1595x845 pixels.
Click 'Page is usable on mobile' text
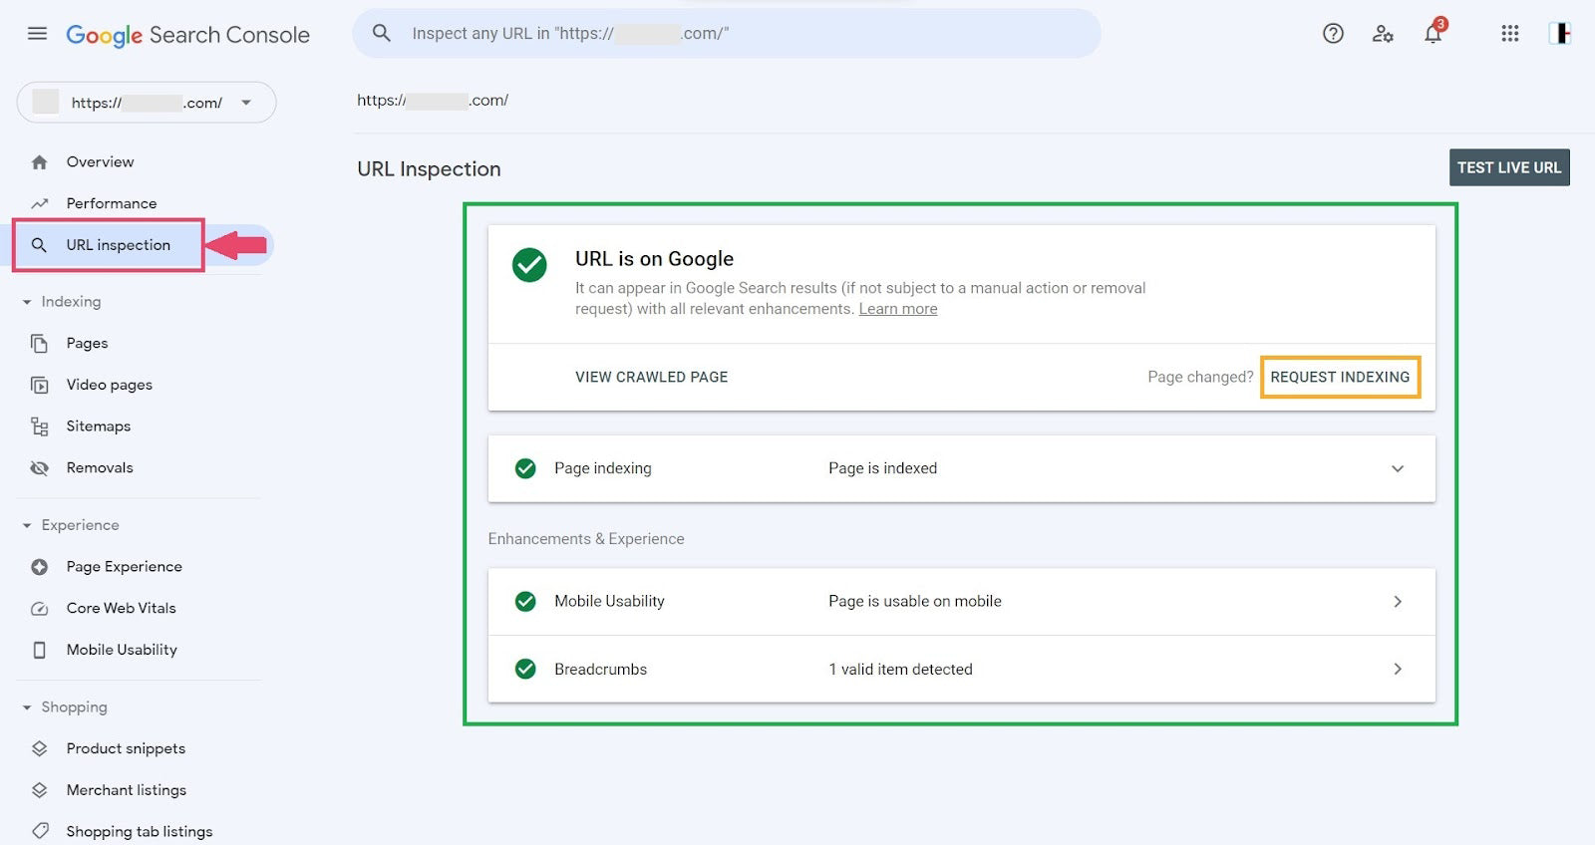915,601
